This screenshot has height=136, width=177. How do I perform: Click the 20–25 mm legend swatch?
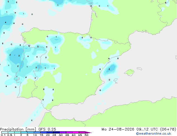tap(50, 132)
